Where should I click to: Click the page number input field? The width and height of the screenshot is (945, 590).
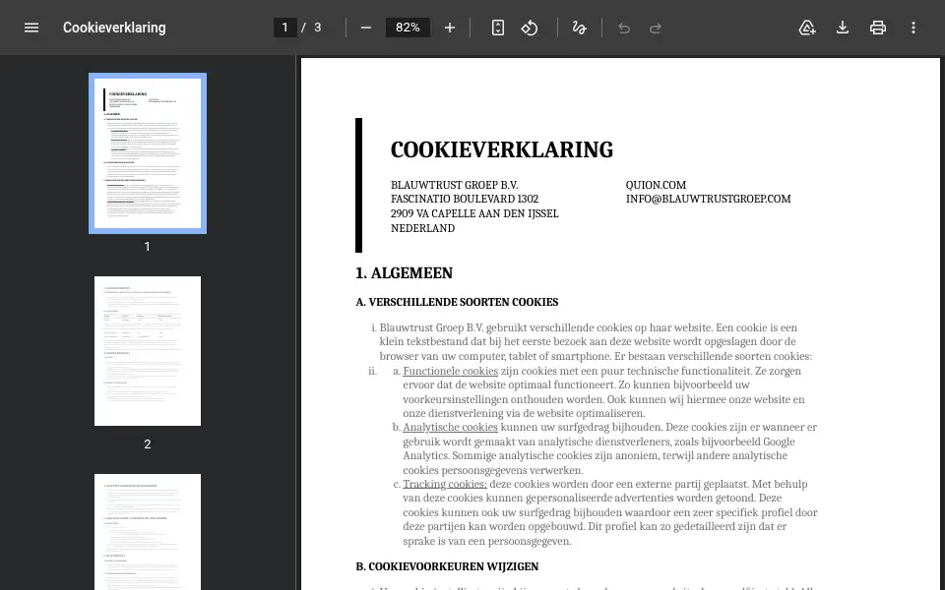[285, 28]
